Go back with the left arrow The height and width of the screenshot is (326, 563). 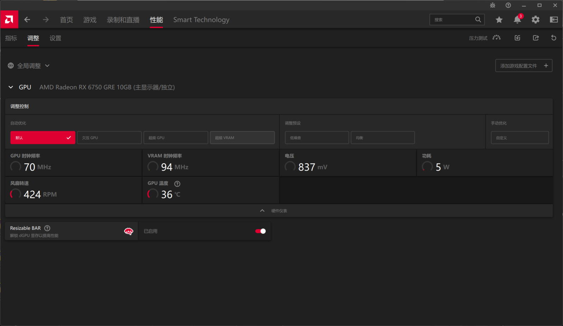(27, 20)
